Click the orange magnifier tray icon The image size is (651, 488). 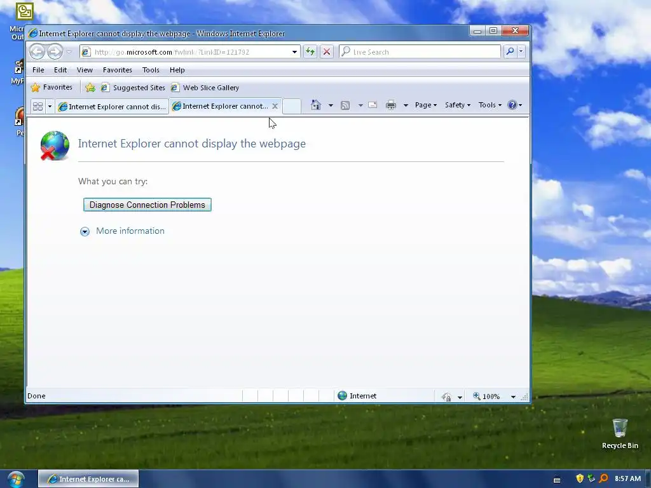(604, 478)
